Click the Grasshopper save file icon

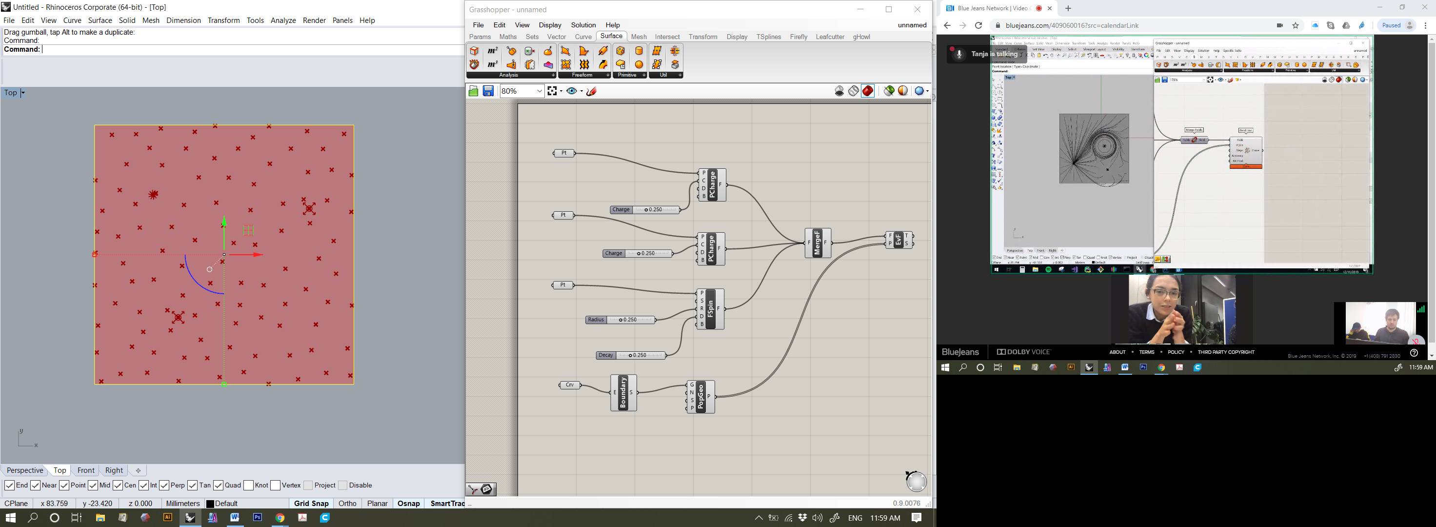(488, 91)
